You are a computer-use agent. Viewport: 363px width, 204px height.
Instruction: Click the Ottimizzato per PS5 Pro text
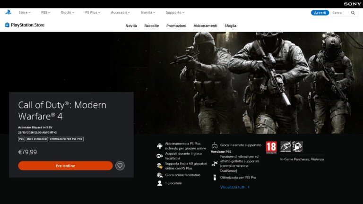click(x=238, y=178)
